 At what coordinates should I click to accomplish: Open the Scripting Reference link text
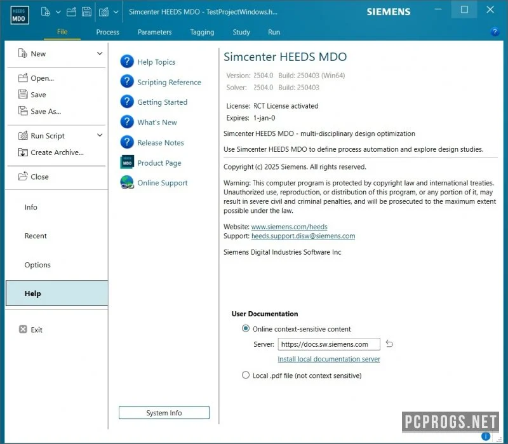(169, 83)
